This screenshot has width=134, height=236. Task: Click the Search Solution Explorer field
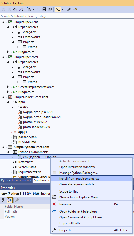point(67,16)
